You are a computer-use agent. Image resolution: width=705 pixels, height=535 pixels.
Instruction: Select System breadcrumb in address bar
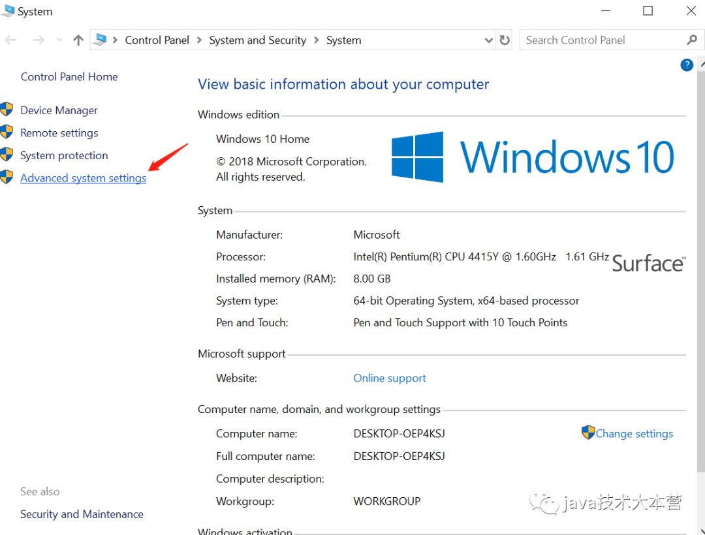(343, 40)
